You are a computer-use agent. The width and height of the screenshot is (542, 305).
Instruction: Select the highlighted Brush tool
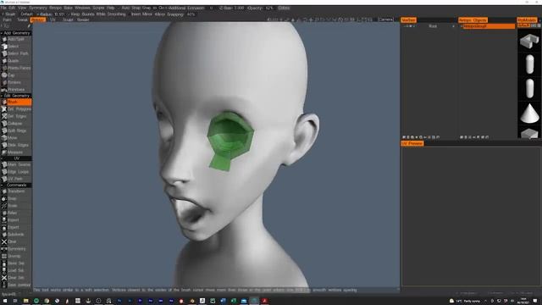16,102
